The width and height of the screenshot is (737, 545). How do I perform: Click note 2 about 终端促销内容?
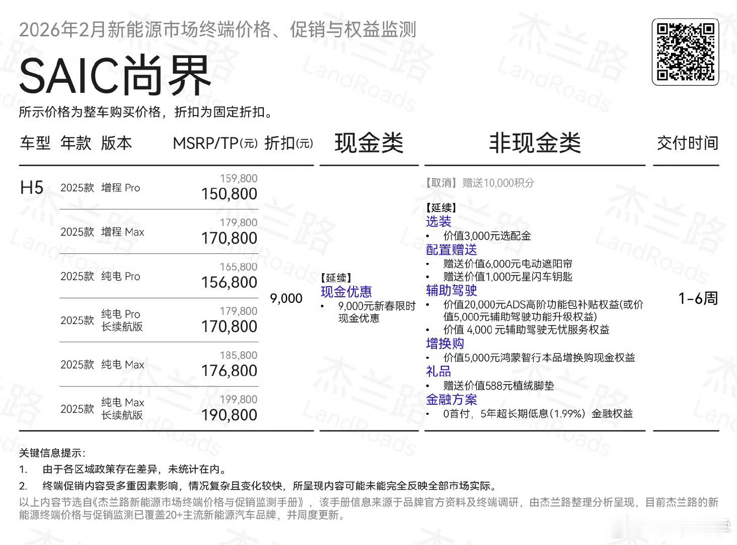[258, 486]
